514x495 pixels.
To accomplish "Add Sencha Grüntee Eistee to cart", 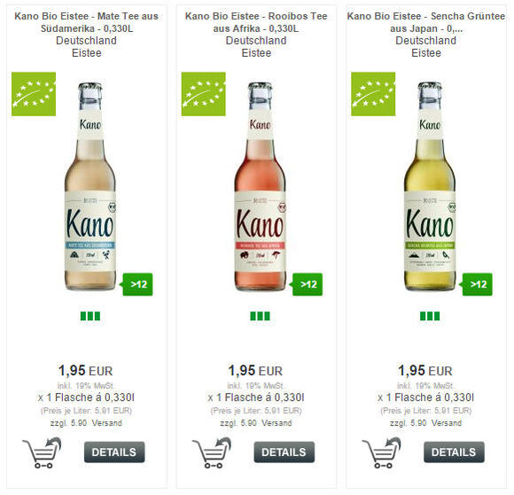I will (382, 452).
